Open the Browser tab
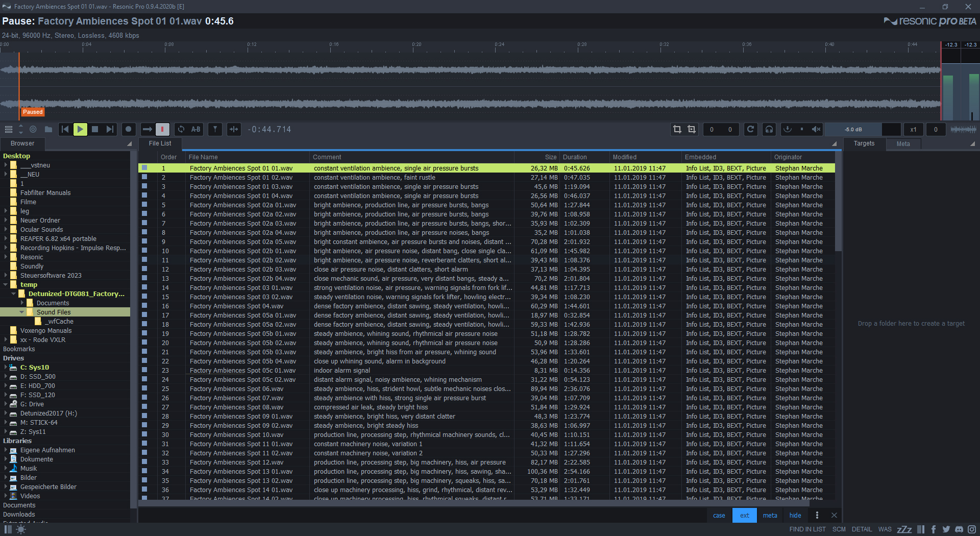This screenshot has width=980, height=536. pos(22,144)
